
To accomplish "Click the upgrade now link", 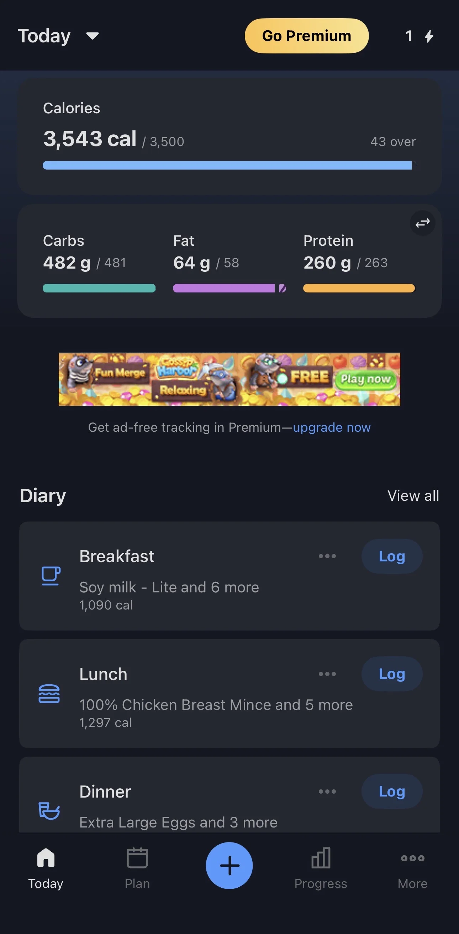I will [x=332, y=427].
